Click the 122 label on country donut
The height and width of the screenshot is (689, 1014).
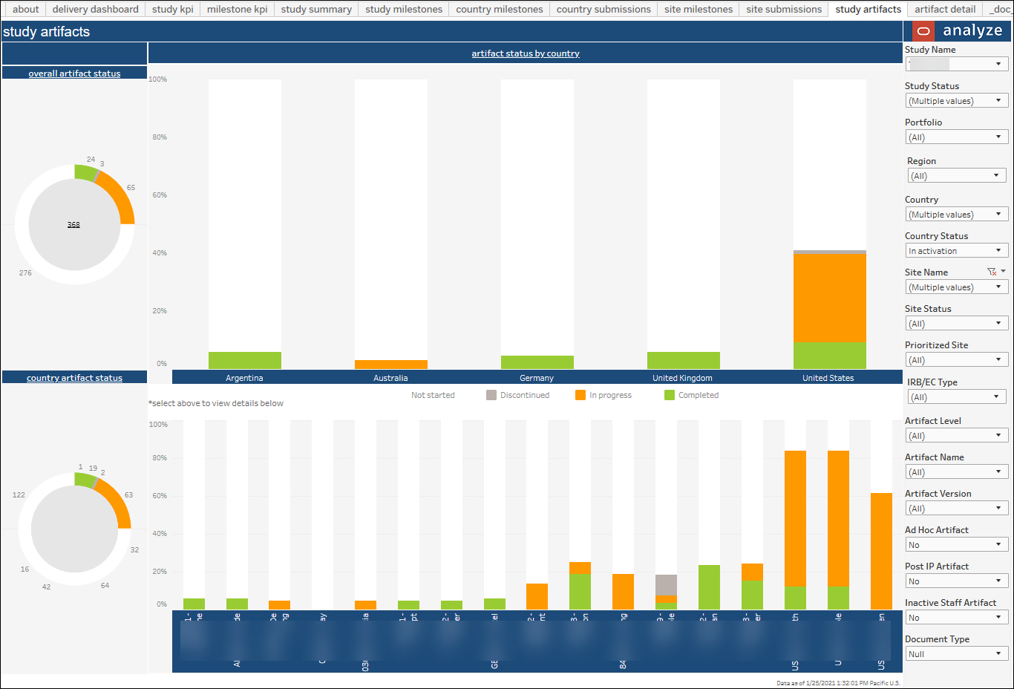[19, 494]
